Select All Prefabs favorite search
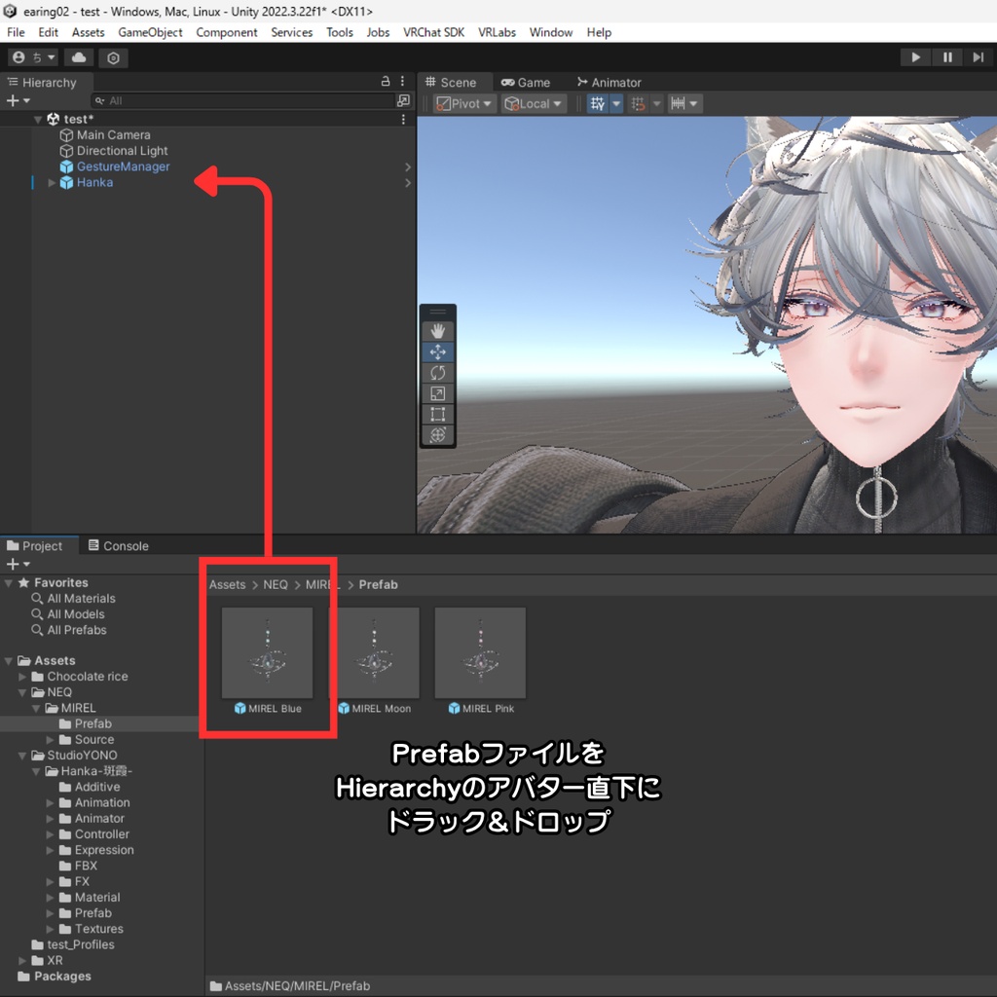The height and width of the screenshot is (997, 997). click(69, 630)
